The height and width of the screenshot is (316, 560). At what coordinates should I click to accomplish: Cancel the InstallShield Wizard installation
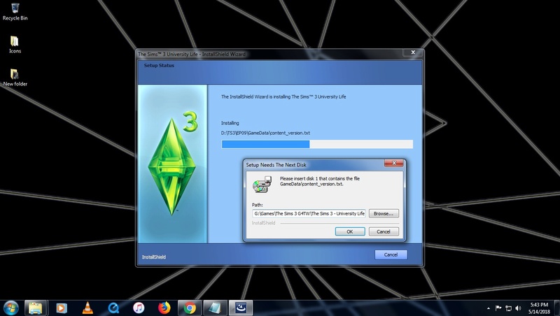click(x=391, y=254)
